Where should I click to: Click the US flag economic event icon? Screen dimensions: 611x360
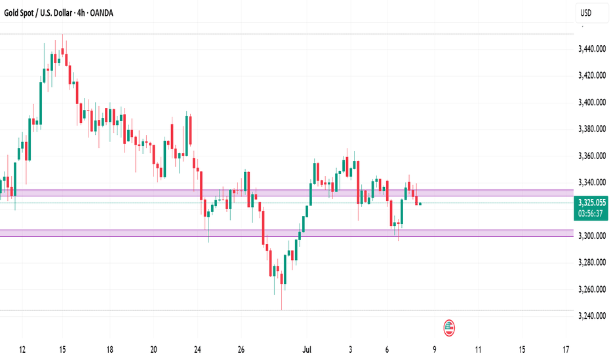coord(449,328)
